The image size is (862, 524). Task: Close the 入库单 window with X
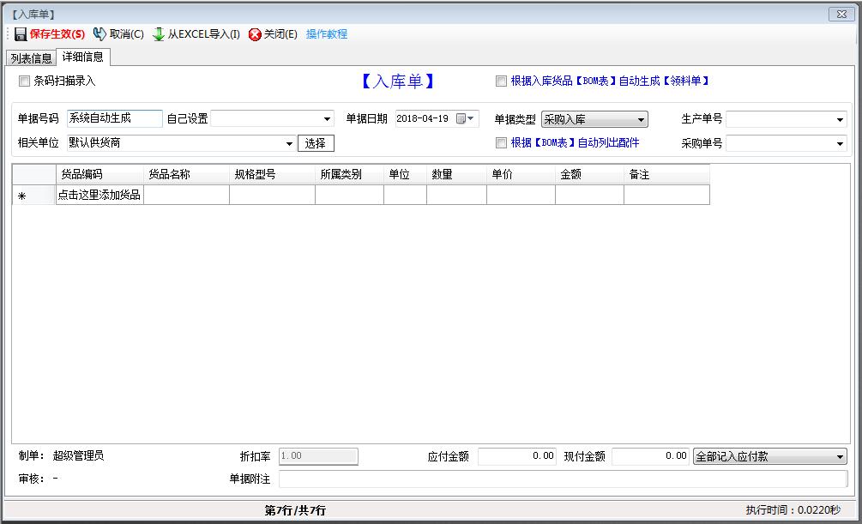839,14
